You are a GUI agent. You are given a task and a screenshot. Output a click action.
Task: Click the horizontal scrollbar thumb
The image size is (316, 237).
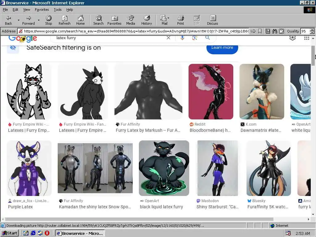click(139, 219)
